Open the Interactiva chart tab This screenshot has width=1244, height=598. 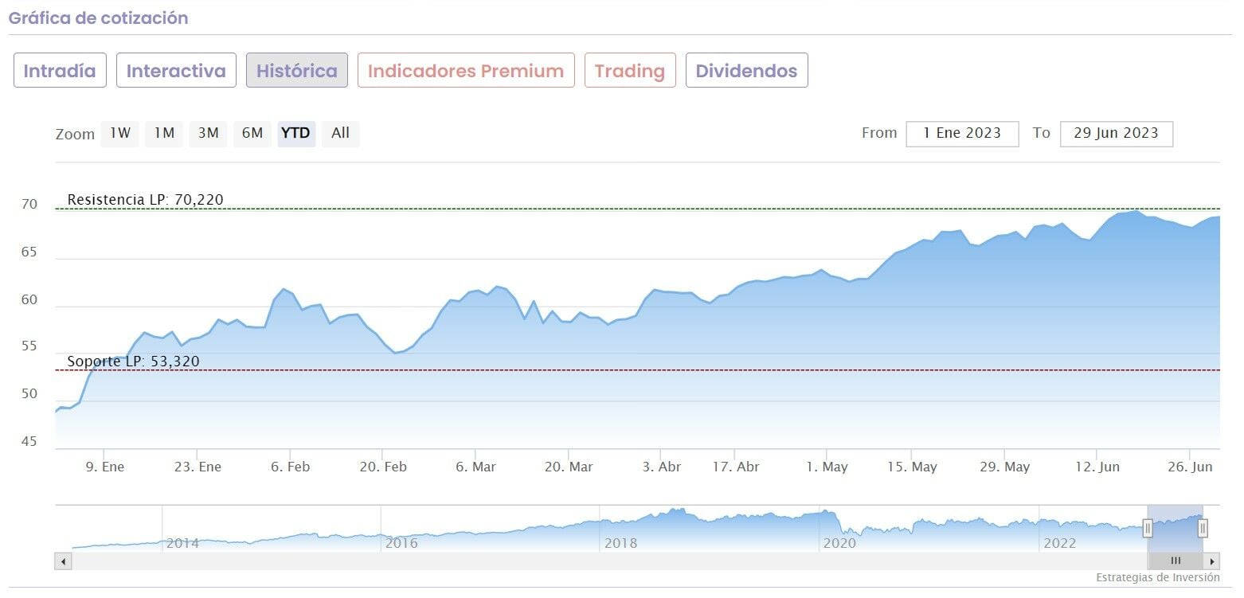[x=176, y=71]
